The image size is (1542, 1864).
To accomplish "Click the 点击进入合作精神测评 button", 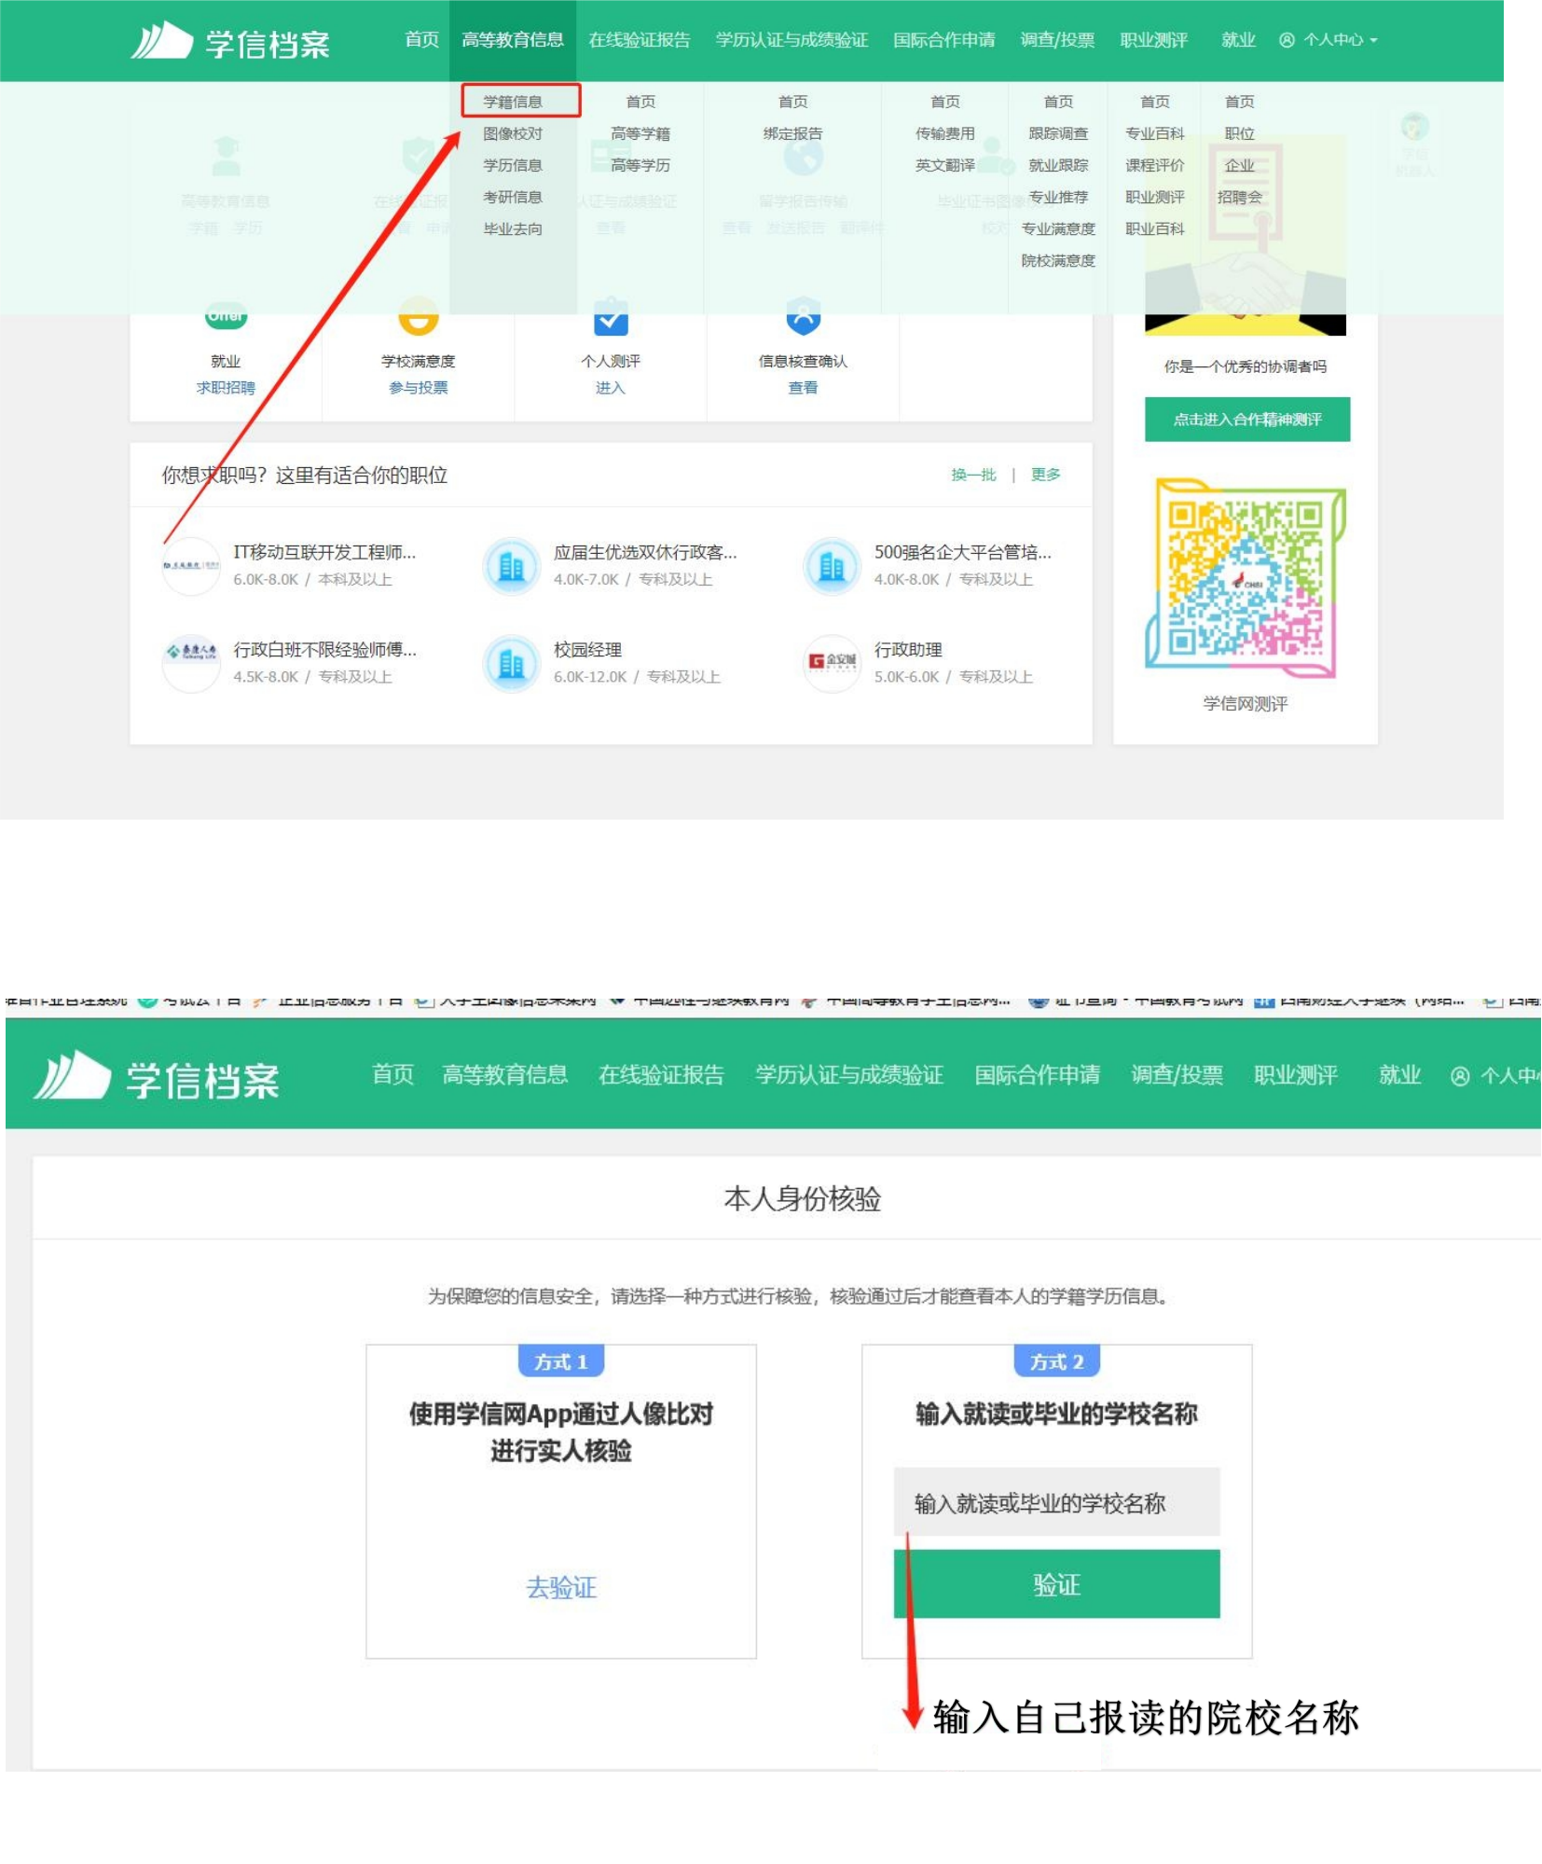I will [x=1244, y=420].
